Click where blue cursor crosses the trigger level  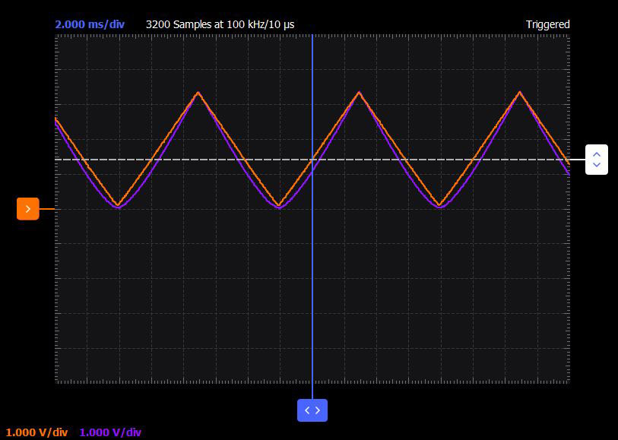point(312,160)
